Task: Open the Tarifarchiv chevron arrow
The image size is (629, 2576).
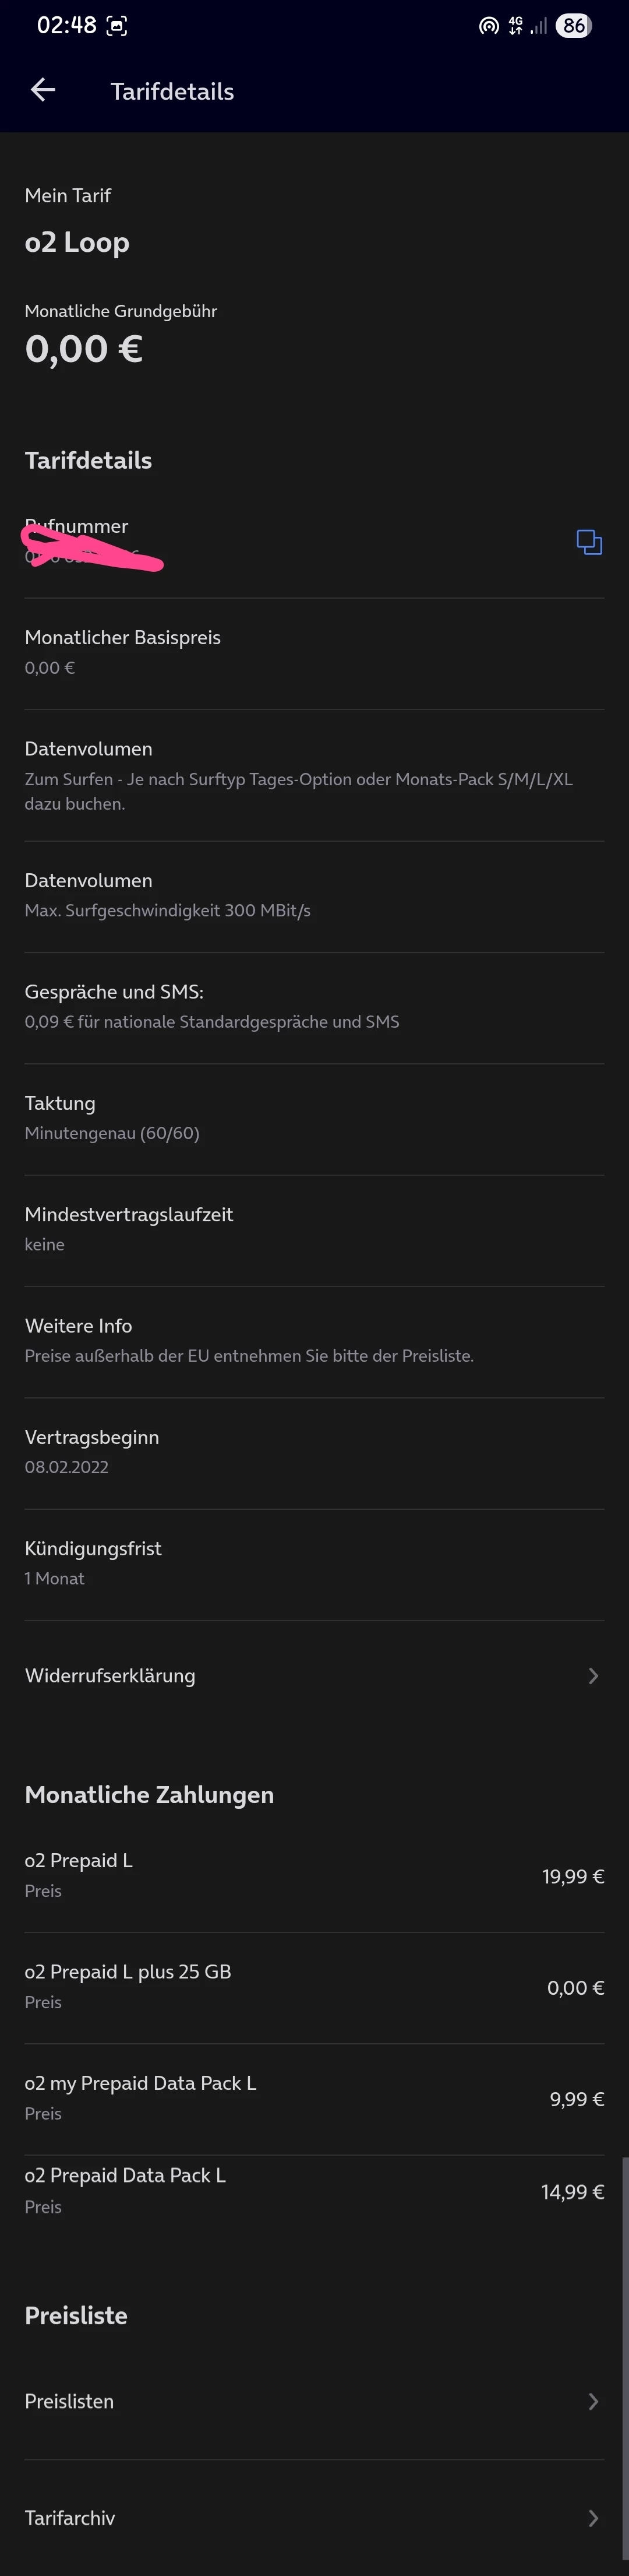Action: pos(593,2518)
